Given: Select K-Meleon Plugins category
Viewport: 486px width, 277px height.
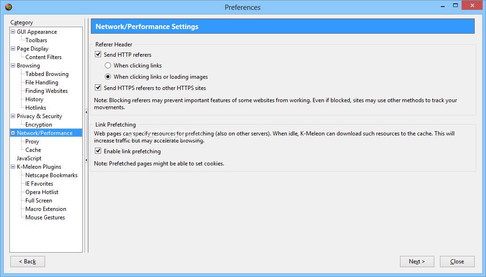Looking at the screenshot, I should pyautogui.click(x=39, y=167).
